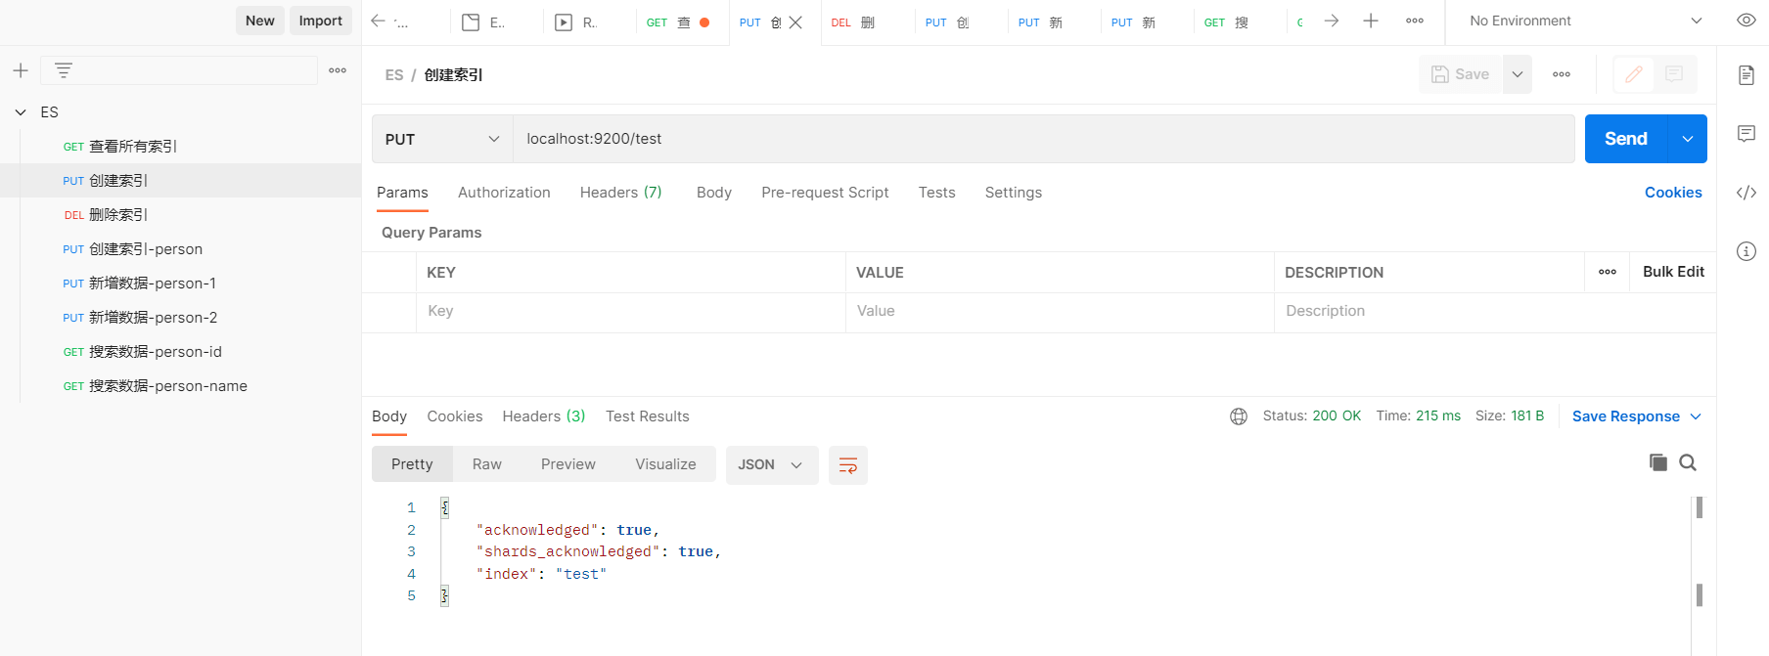Switch response view to Preview
The image size is (1769, 656).
point(568,464)
